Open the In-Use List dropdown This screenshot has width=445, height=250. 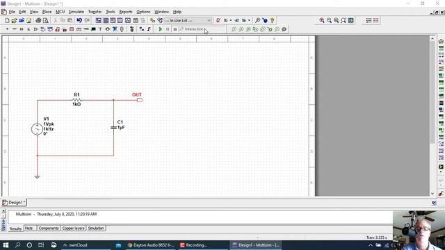[188, 20]
